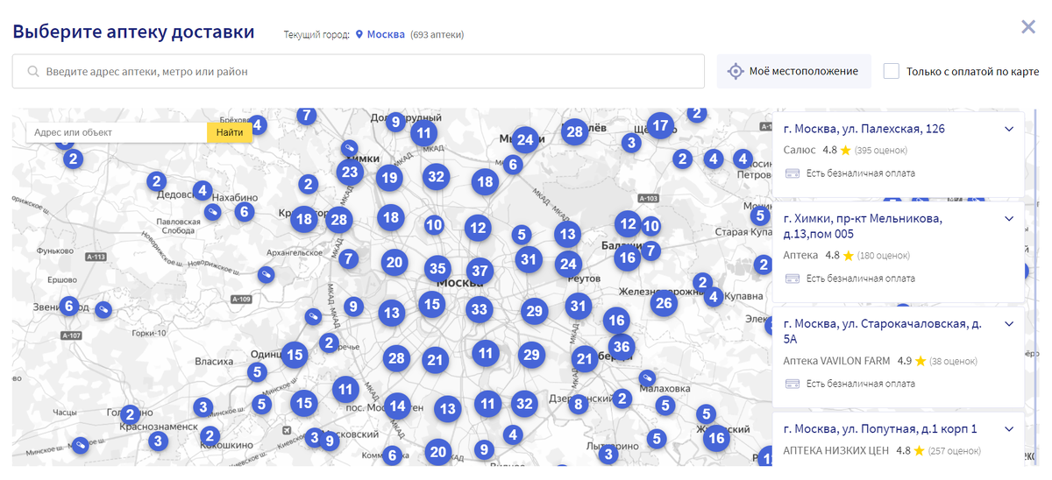Viewport: 1052px width, 480px height.
Task: Open address 'г. Химки, пр-кт Мельникова'
Action: pyautogui.click(x=864, y=226)
